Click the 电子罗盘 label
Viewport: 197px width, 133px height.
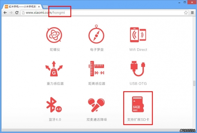pos(97,50)
